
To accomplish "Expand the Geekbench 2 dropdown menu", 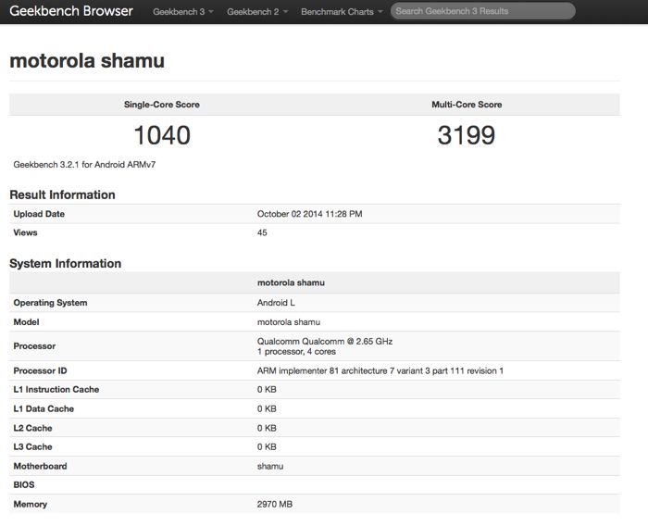I will point(257,12).
